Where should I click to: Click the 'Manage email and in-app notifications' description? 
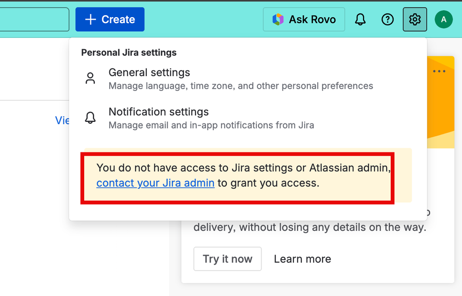[211, 125]
